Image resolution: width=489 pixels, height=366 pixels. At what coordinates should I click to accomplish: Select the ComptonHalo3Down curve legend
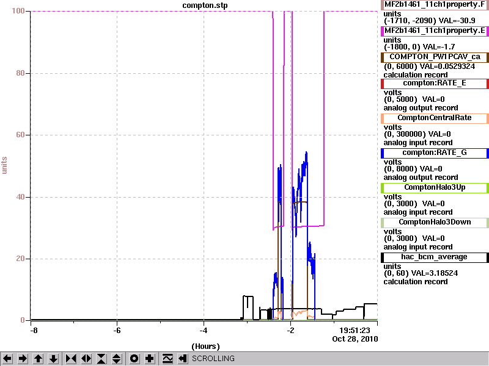435,222
